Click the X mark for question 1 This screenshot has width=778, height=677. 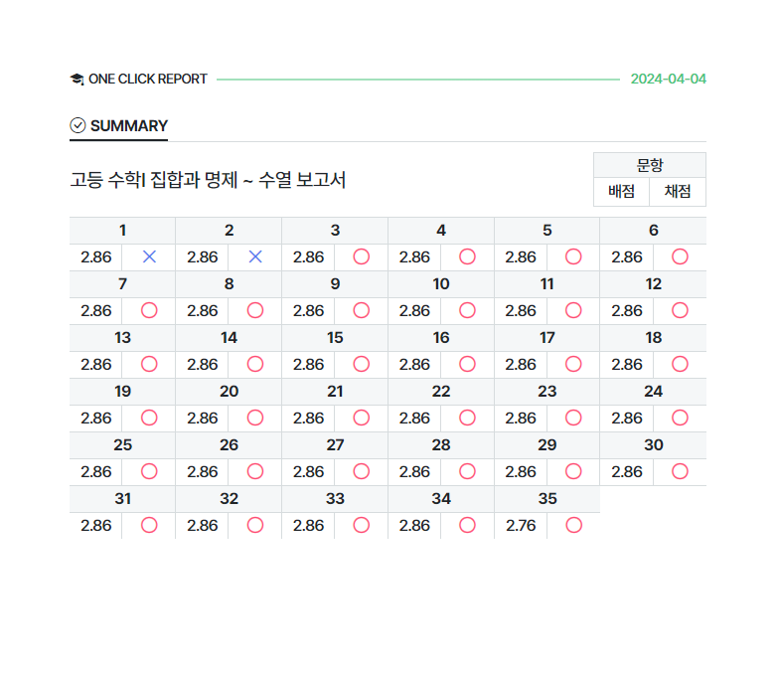(x=149, y=256)
